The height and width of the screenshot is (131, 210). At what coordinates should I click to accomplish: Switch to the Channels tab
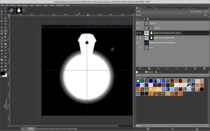point(148,8)
